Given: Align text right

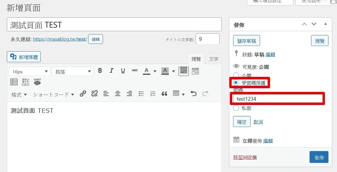Looking at the screenshot, I should click(x=129, y=94).
